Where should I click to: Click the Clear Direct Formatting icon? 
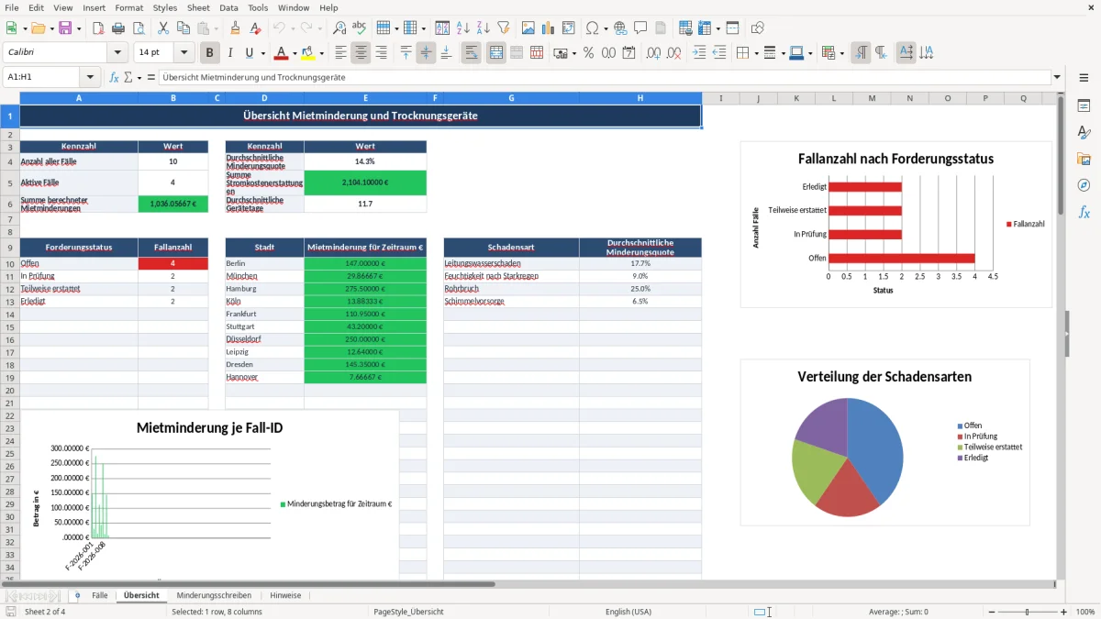click(x=256, y=28)
